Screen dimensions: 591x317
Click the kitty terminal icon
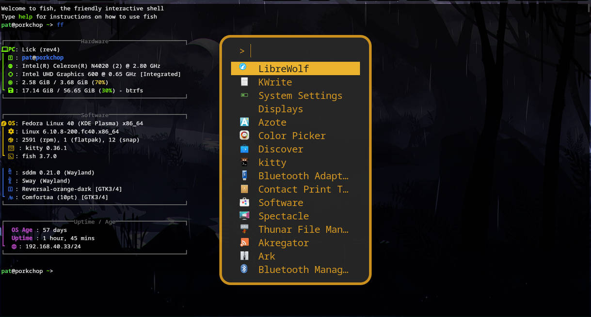(244, 162)
